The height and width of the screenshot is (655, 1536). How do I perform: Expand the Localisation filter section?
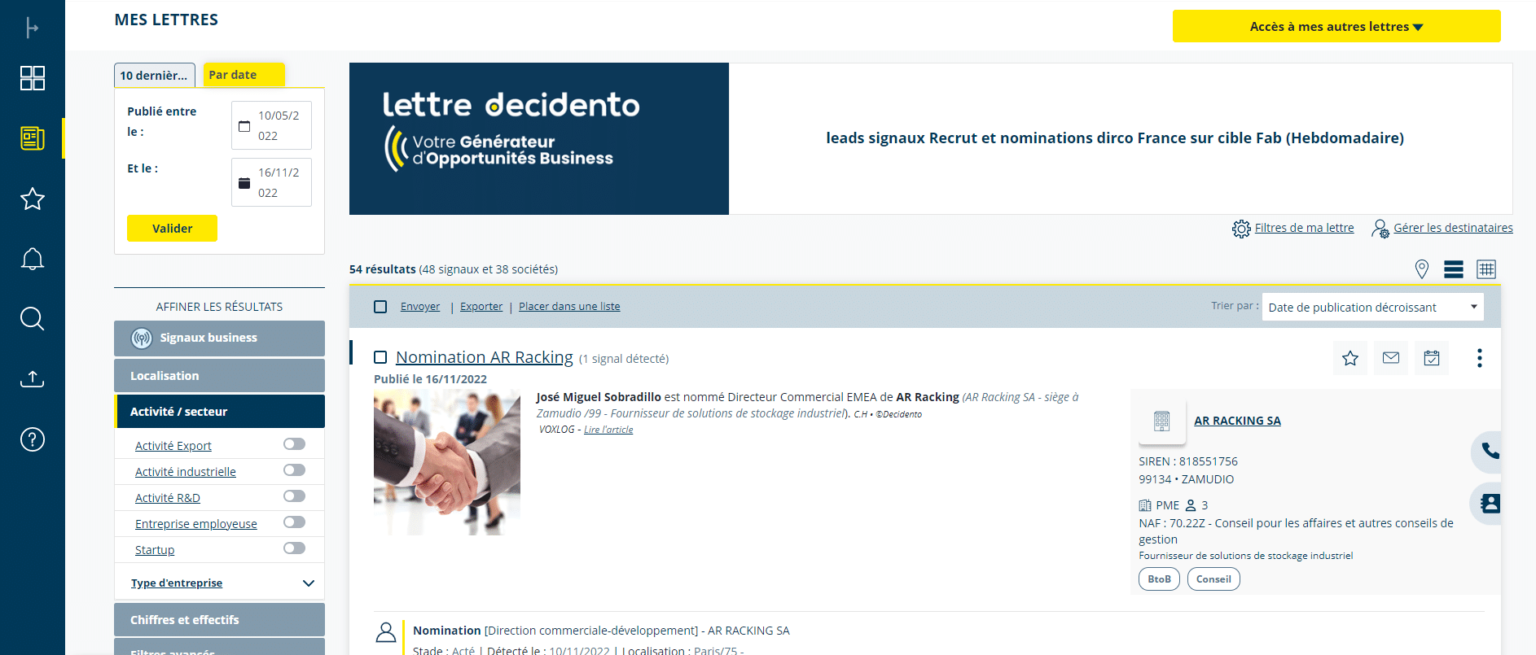[219, 376]
